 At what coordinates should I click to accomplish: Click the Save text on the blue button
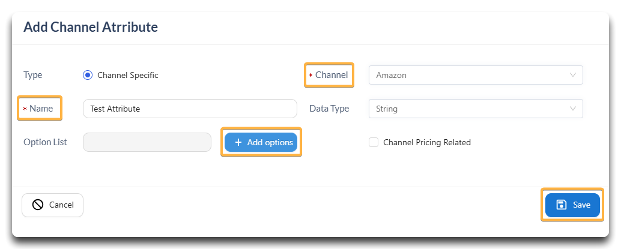coord(582,205)
